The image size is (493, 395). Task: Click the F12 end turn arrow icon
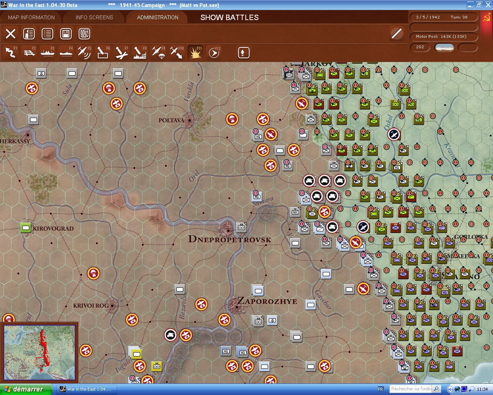[x=214, y=52]
